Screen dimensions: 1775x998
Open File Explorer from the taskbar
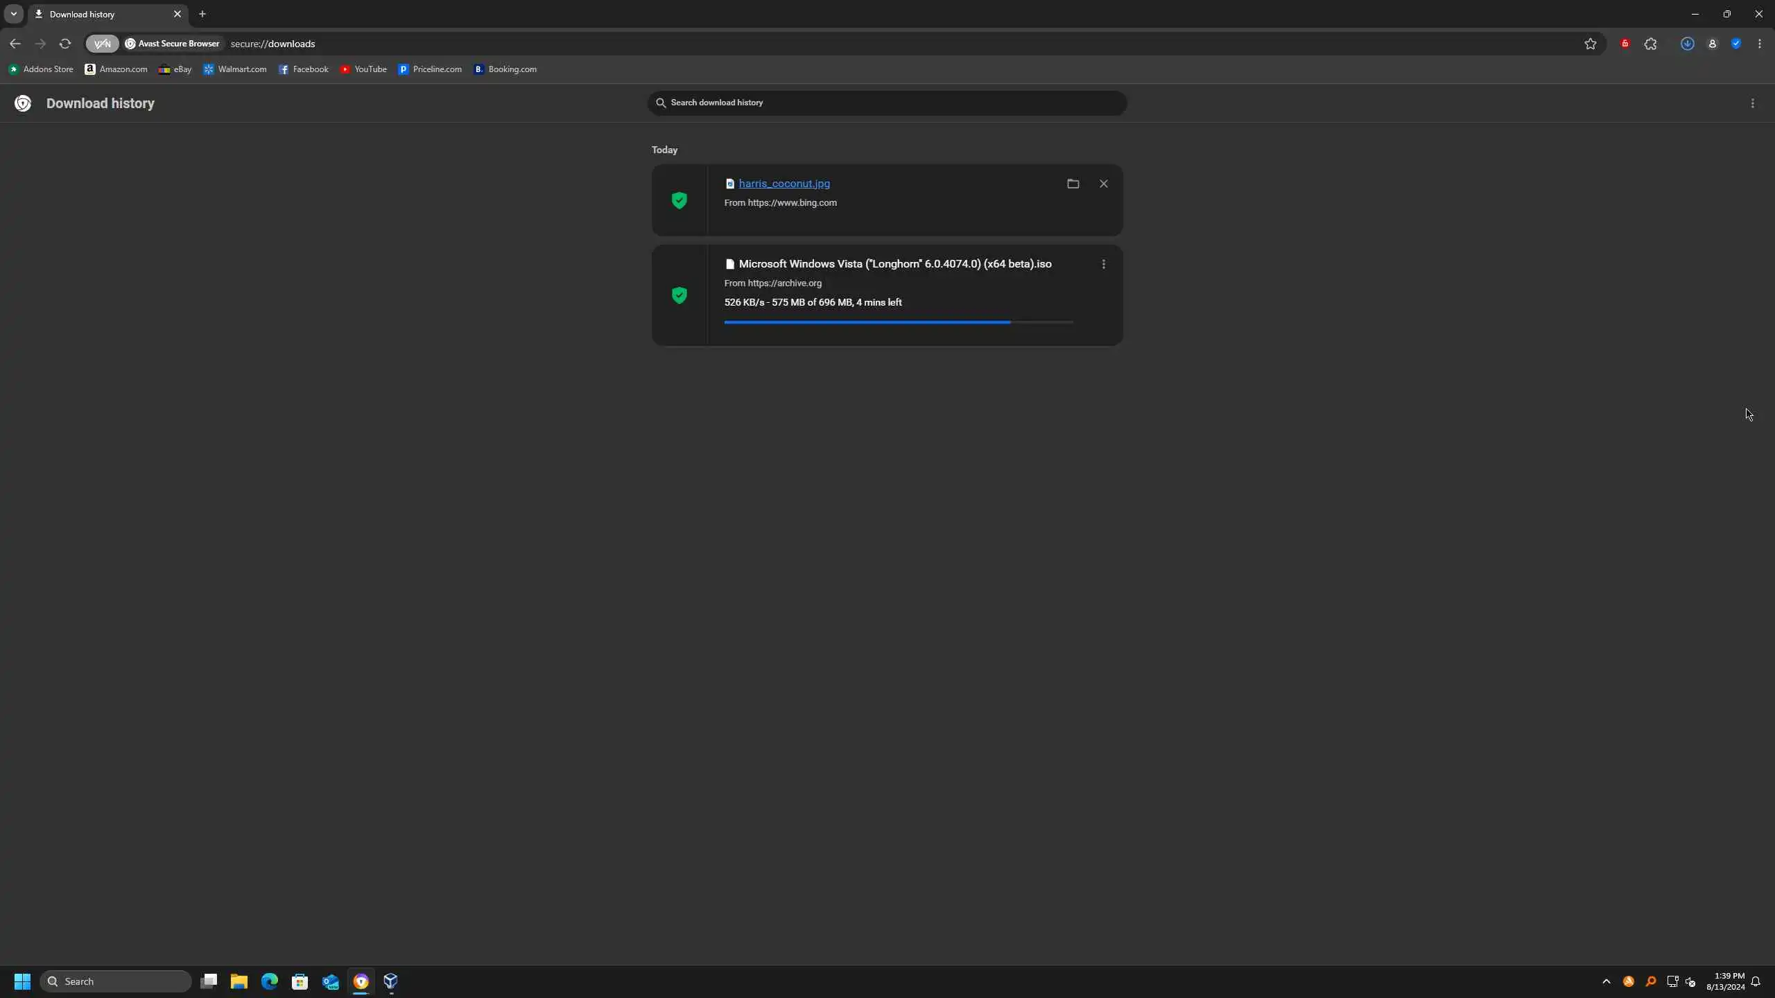(239, 981)
